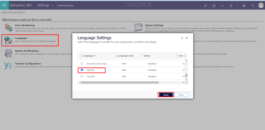Viewport: 265px width, 130px height.
Task: Click the System Settings icon
Action: click(x=138, y=27)
